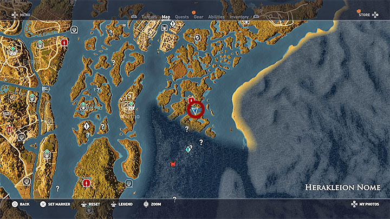Select the exclamation quest marker on small island

pyautogui.click(x=87, y=126)
